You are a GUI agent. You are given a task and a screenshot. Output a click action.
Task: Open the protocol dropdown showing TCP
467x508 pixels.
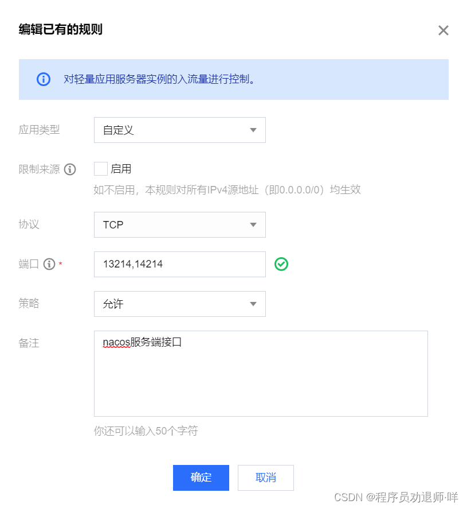click(179, 225)
